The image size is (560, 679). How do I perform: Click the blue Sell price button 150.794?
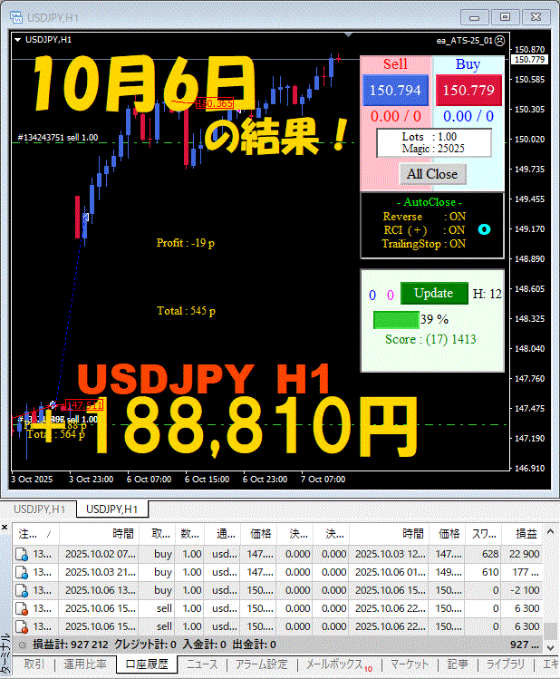pos(395,90)
